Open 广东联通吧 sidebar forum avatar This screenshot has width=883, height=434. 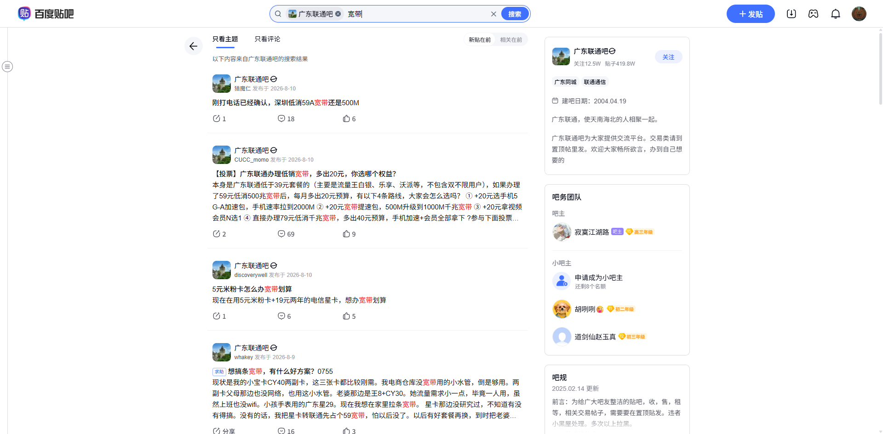(561, 56)
